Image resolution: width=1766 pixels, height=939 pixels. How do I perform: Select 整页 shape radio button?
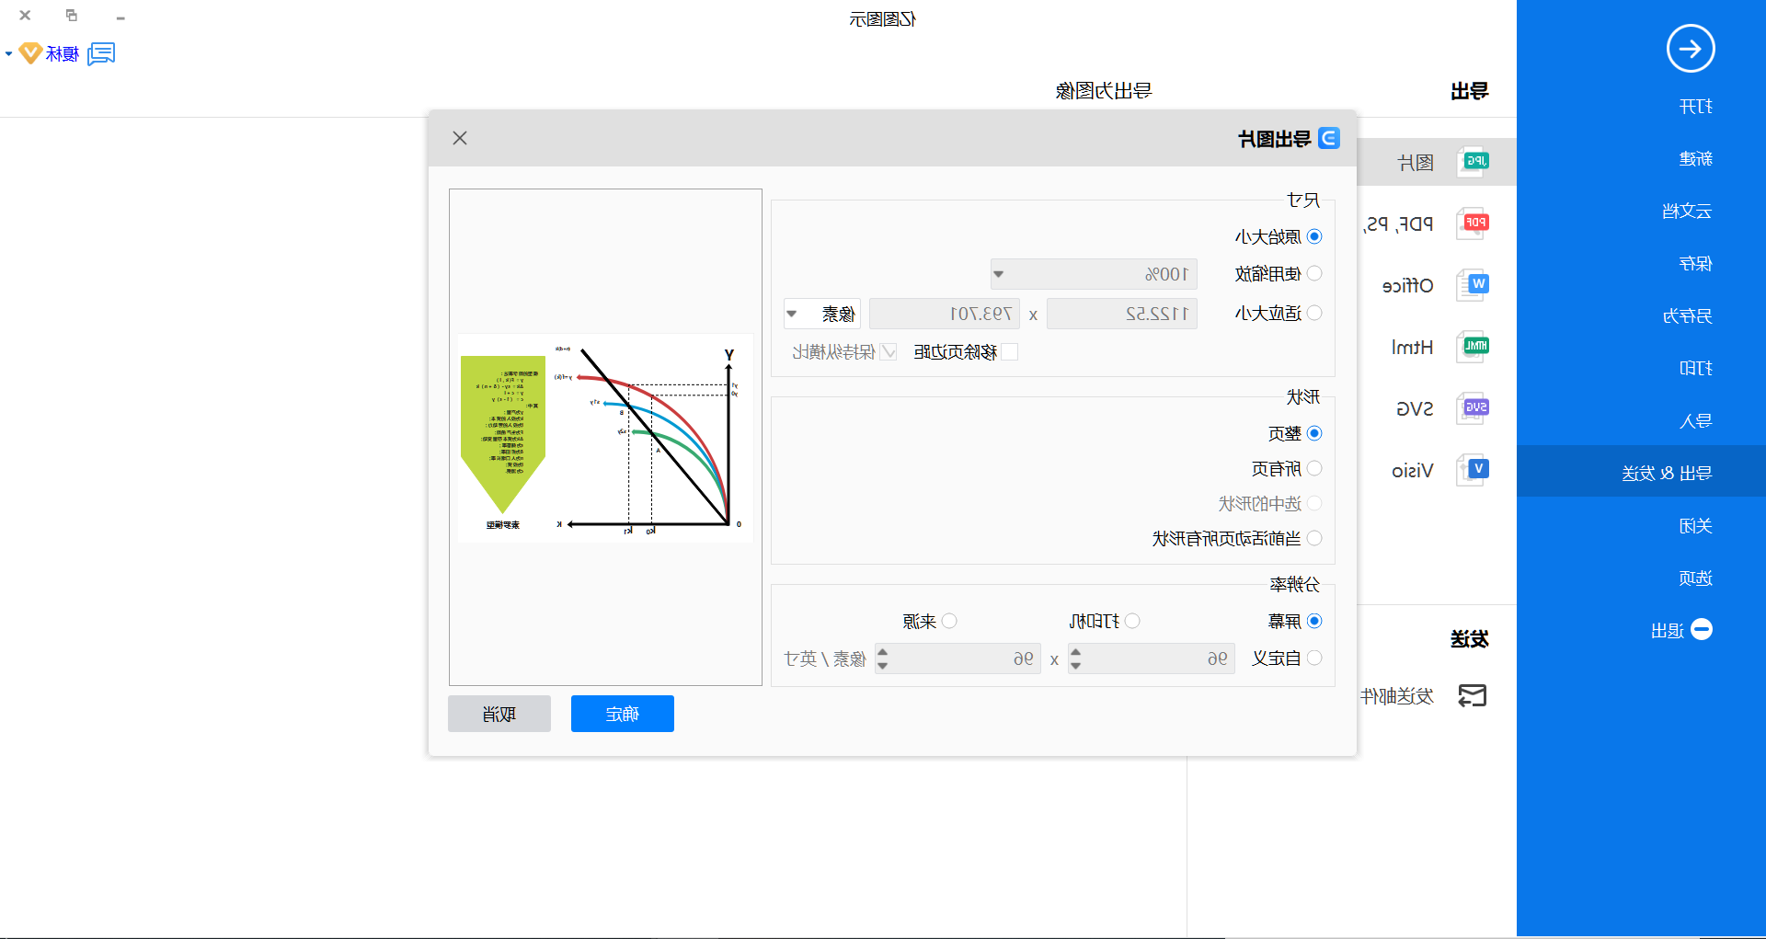click(x=1314, y=433)
